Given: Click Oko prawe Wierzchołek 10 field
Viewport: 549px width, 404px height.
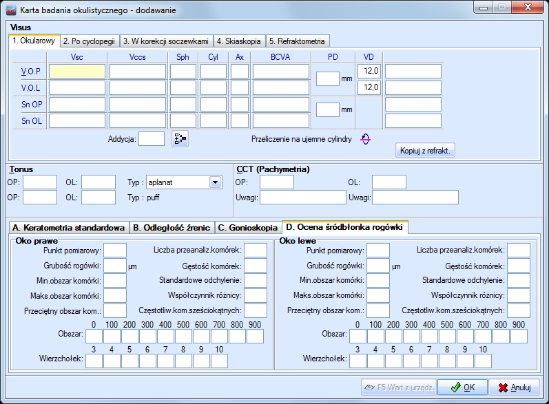Looking at the screenshot, I should (220, 361).
